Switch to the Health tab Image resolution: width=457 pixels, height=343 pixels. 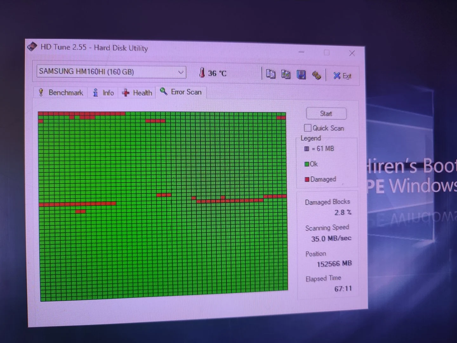coord(137,93)
